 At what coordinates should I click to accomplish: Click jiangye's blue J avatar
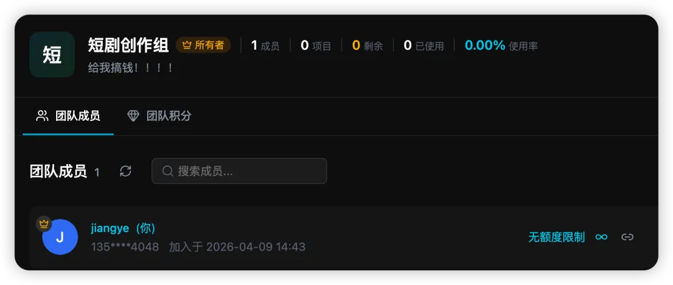click(60, 237)
